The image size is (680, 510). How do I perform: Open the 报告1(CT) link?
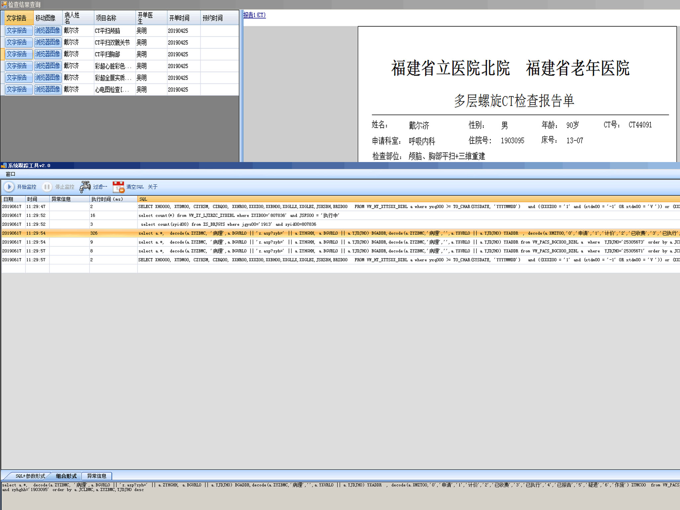click(x=254, y=15)
